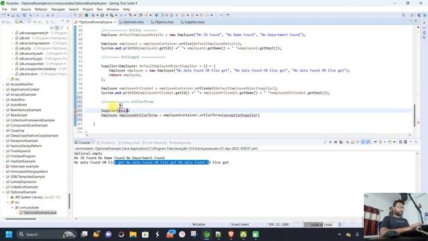Open the Open Console dropdown arrow

pos(394,142)
